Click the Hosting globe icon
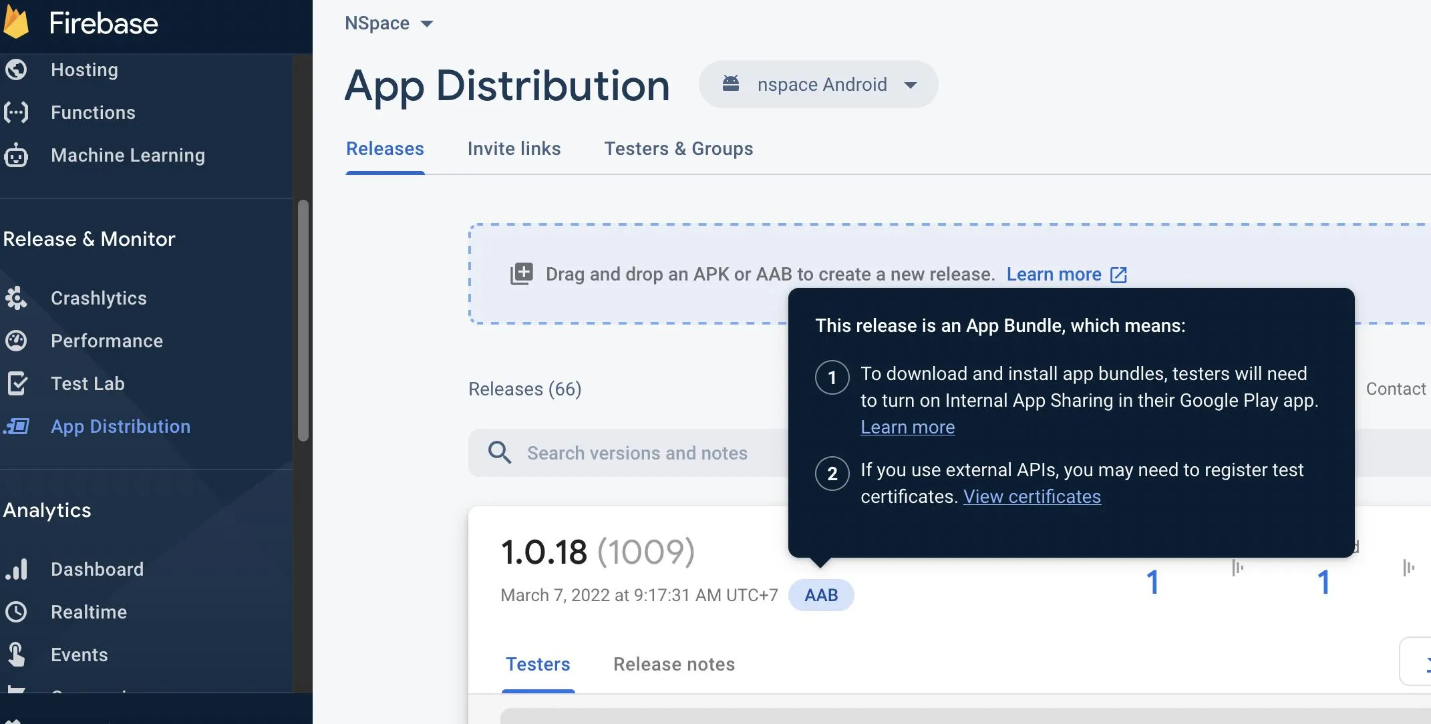Image resolution: width=1431 pixels, height=724 pixels. (x=16, y=69)
